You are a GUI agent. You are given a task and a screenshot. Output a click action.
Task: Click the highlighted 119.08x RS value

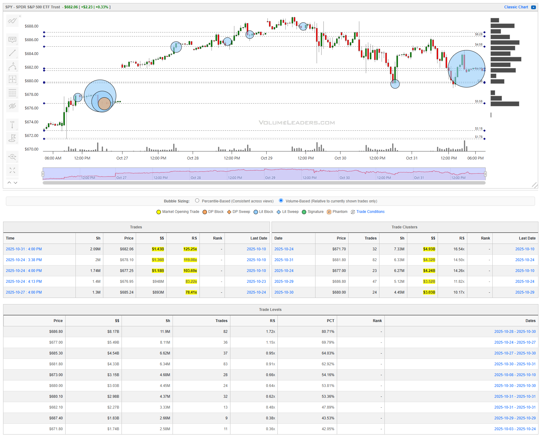pyautogui.click(x=190, y=260)
